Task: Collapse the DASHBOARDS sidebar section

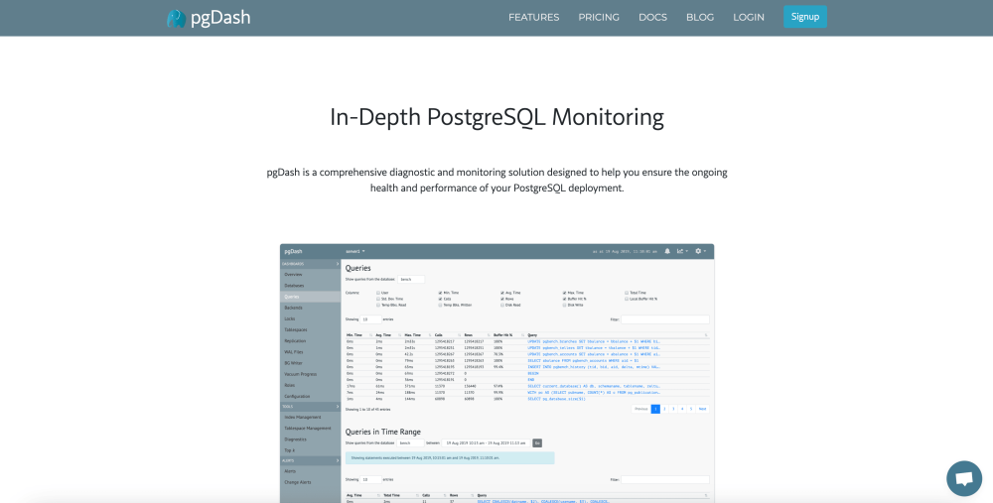Action: (310, 263)
